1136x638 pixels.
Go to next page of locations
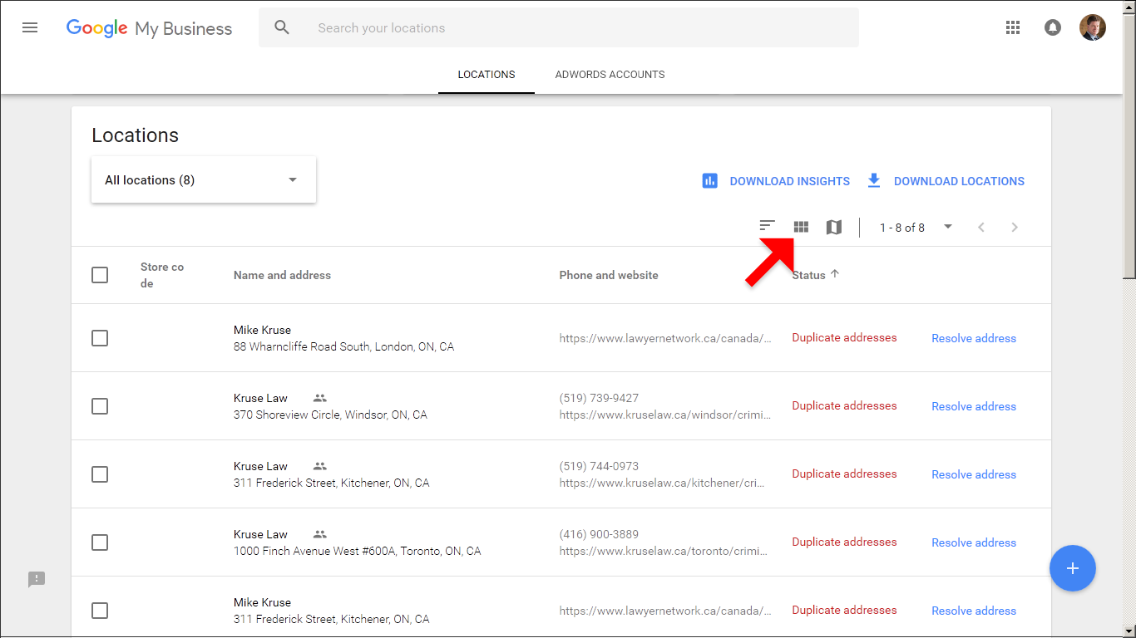pos(1014,227)
